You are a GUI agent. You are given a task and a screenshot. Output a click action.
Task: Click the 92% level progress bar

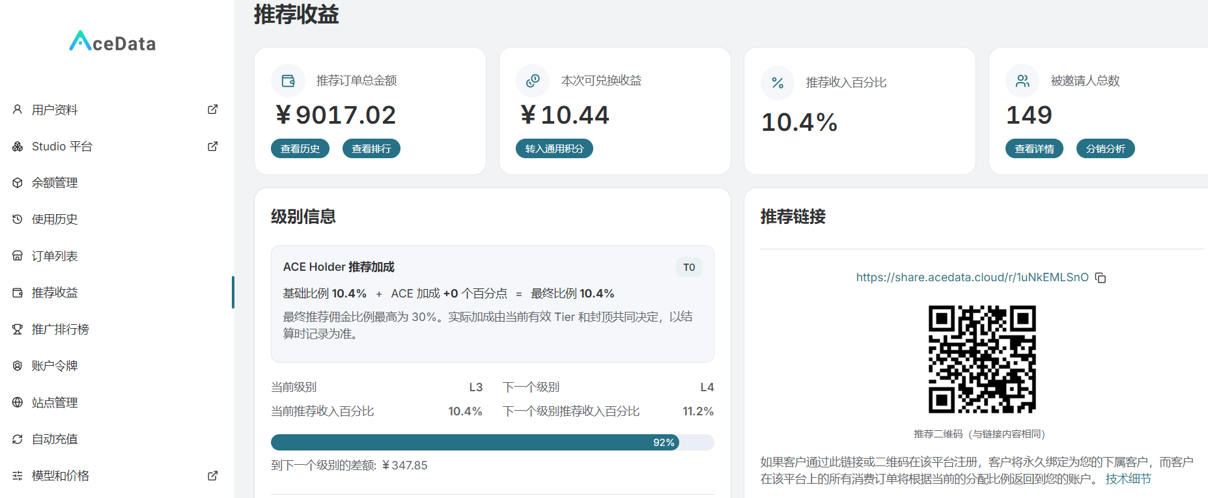tap(492, 442)
